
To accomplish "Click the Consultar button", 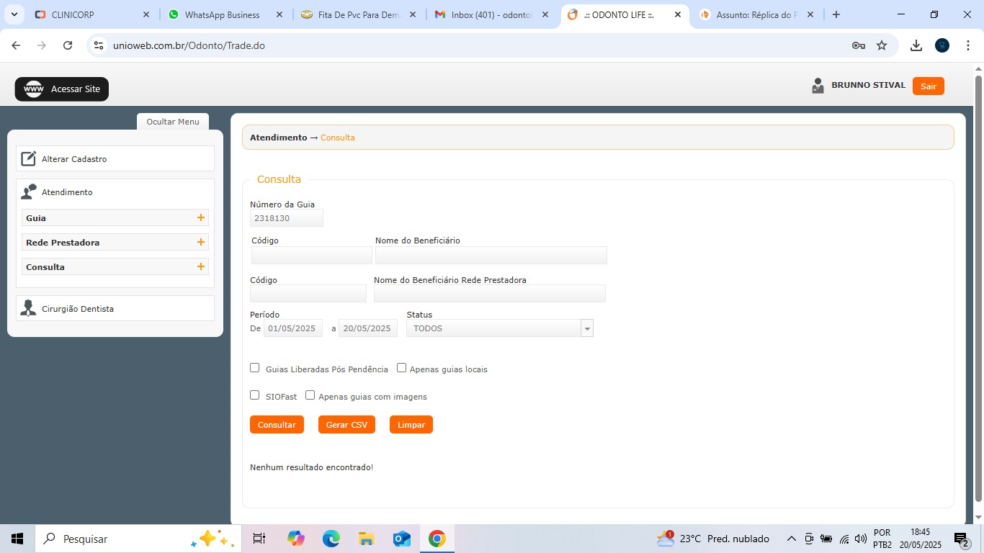I will pyautogui.click(x=277, y=425).
